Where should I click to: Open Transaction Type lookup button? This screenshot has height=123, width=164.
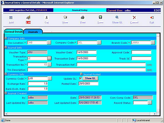click(49, 58)
